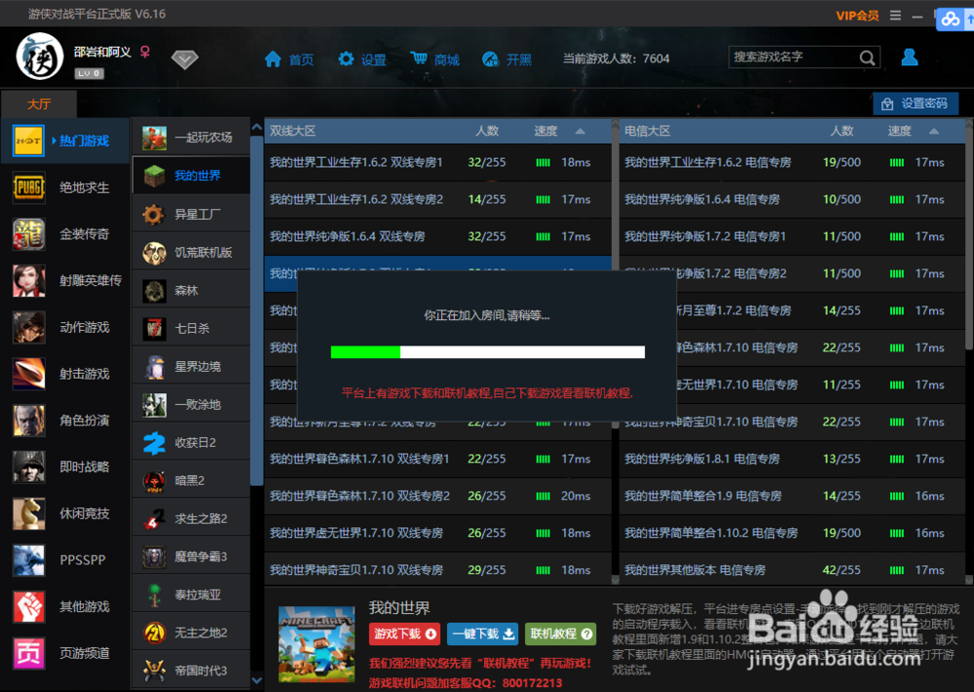This screenshot has height=692, width=974.
Task: Select room 我的世界纯净版1.6.4 双线专房
Action: [438, 237]
